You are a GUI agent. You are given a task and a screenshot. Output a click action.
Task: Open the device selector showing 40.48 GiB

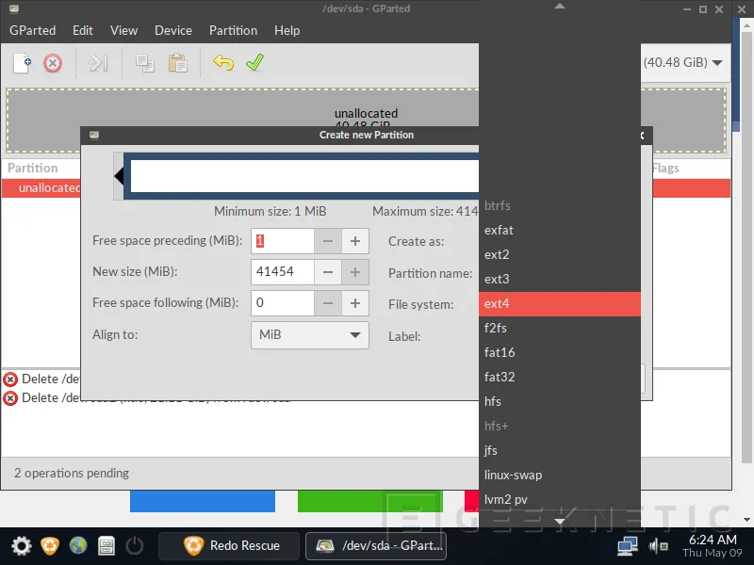pyautogui.click(x=683, y=63)
